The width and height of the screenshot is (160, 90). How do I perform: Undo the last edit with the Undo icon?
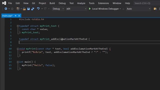(x=38, y=9)
